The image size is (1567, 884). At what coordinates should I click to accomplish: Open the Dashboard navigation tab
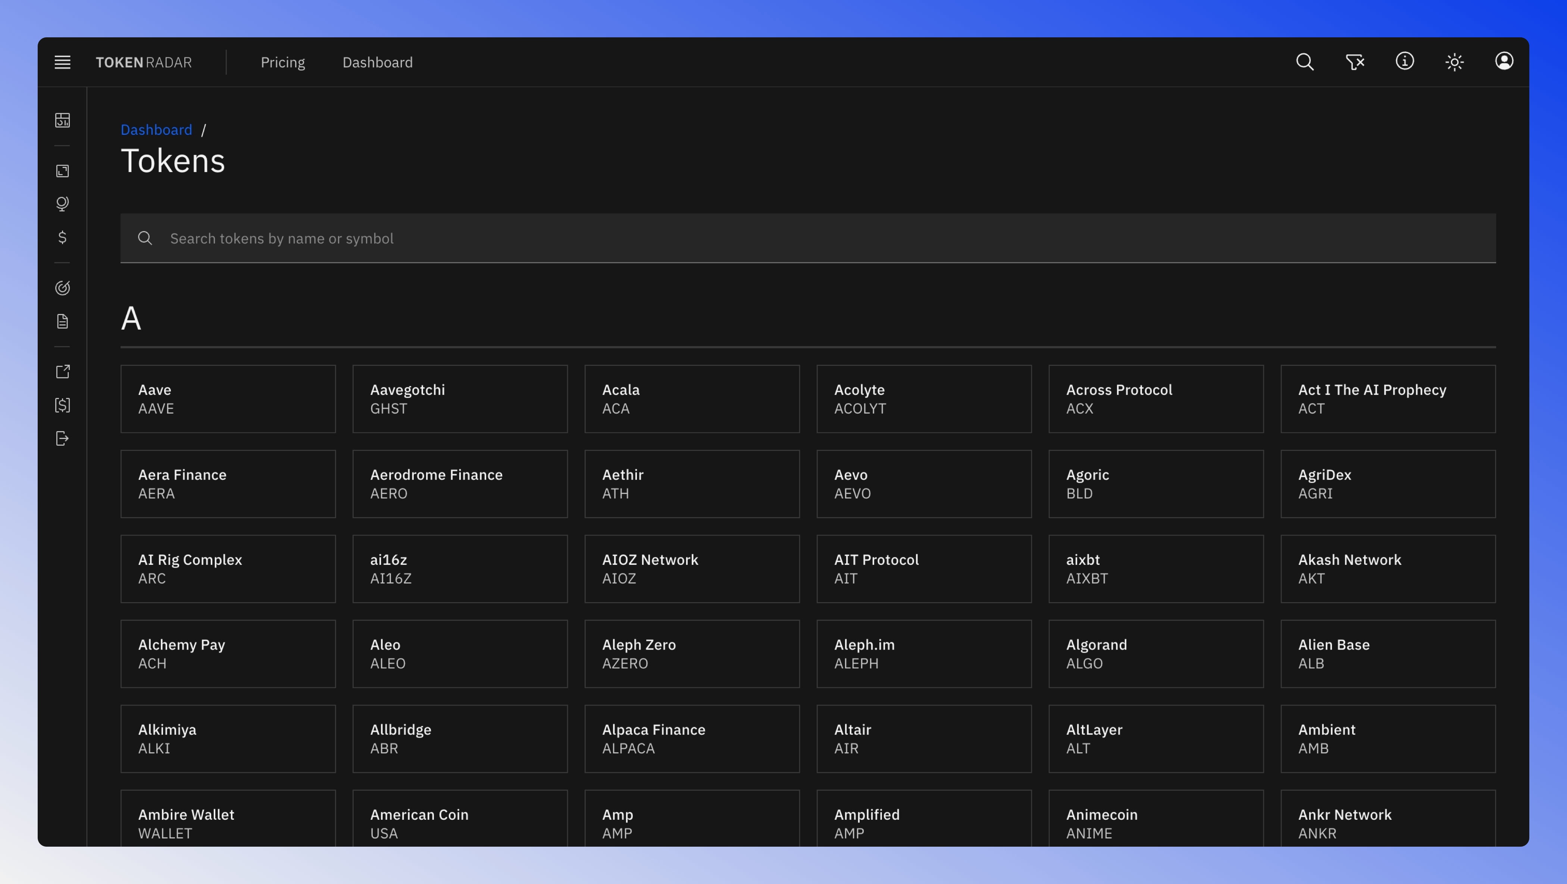pos(377,61)
